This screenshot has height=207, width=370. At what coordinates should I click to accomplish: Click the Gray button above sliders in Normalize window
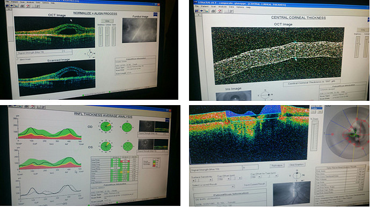pyautogui.click(x=107, y=21)
